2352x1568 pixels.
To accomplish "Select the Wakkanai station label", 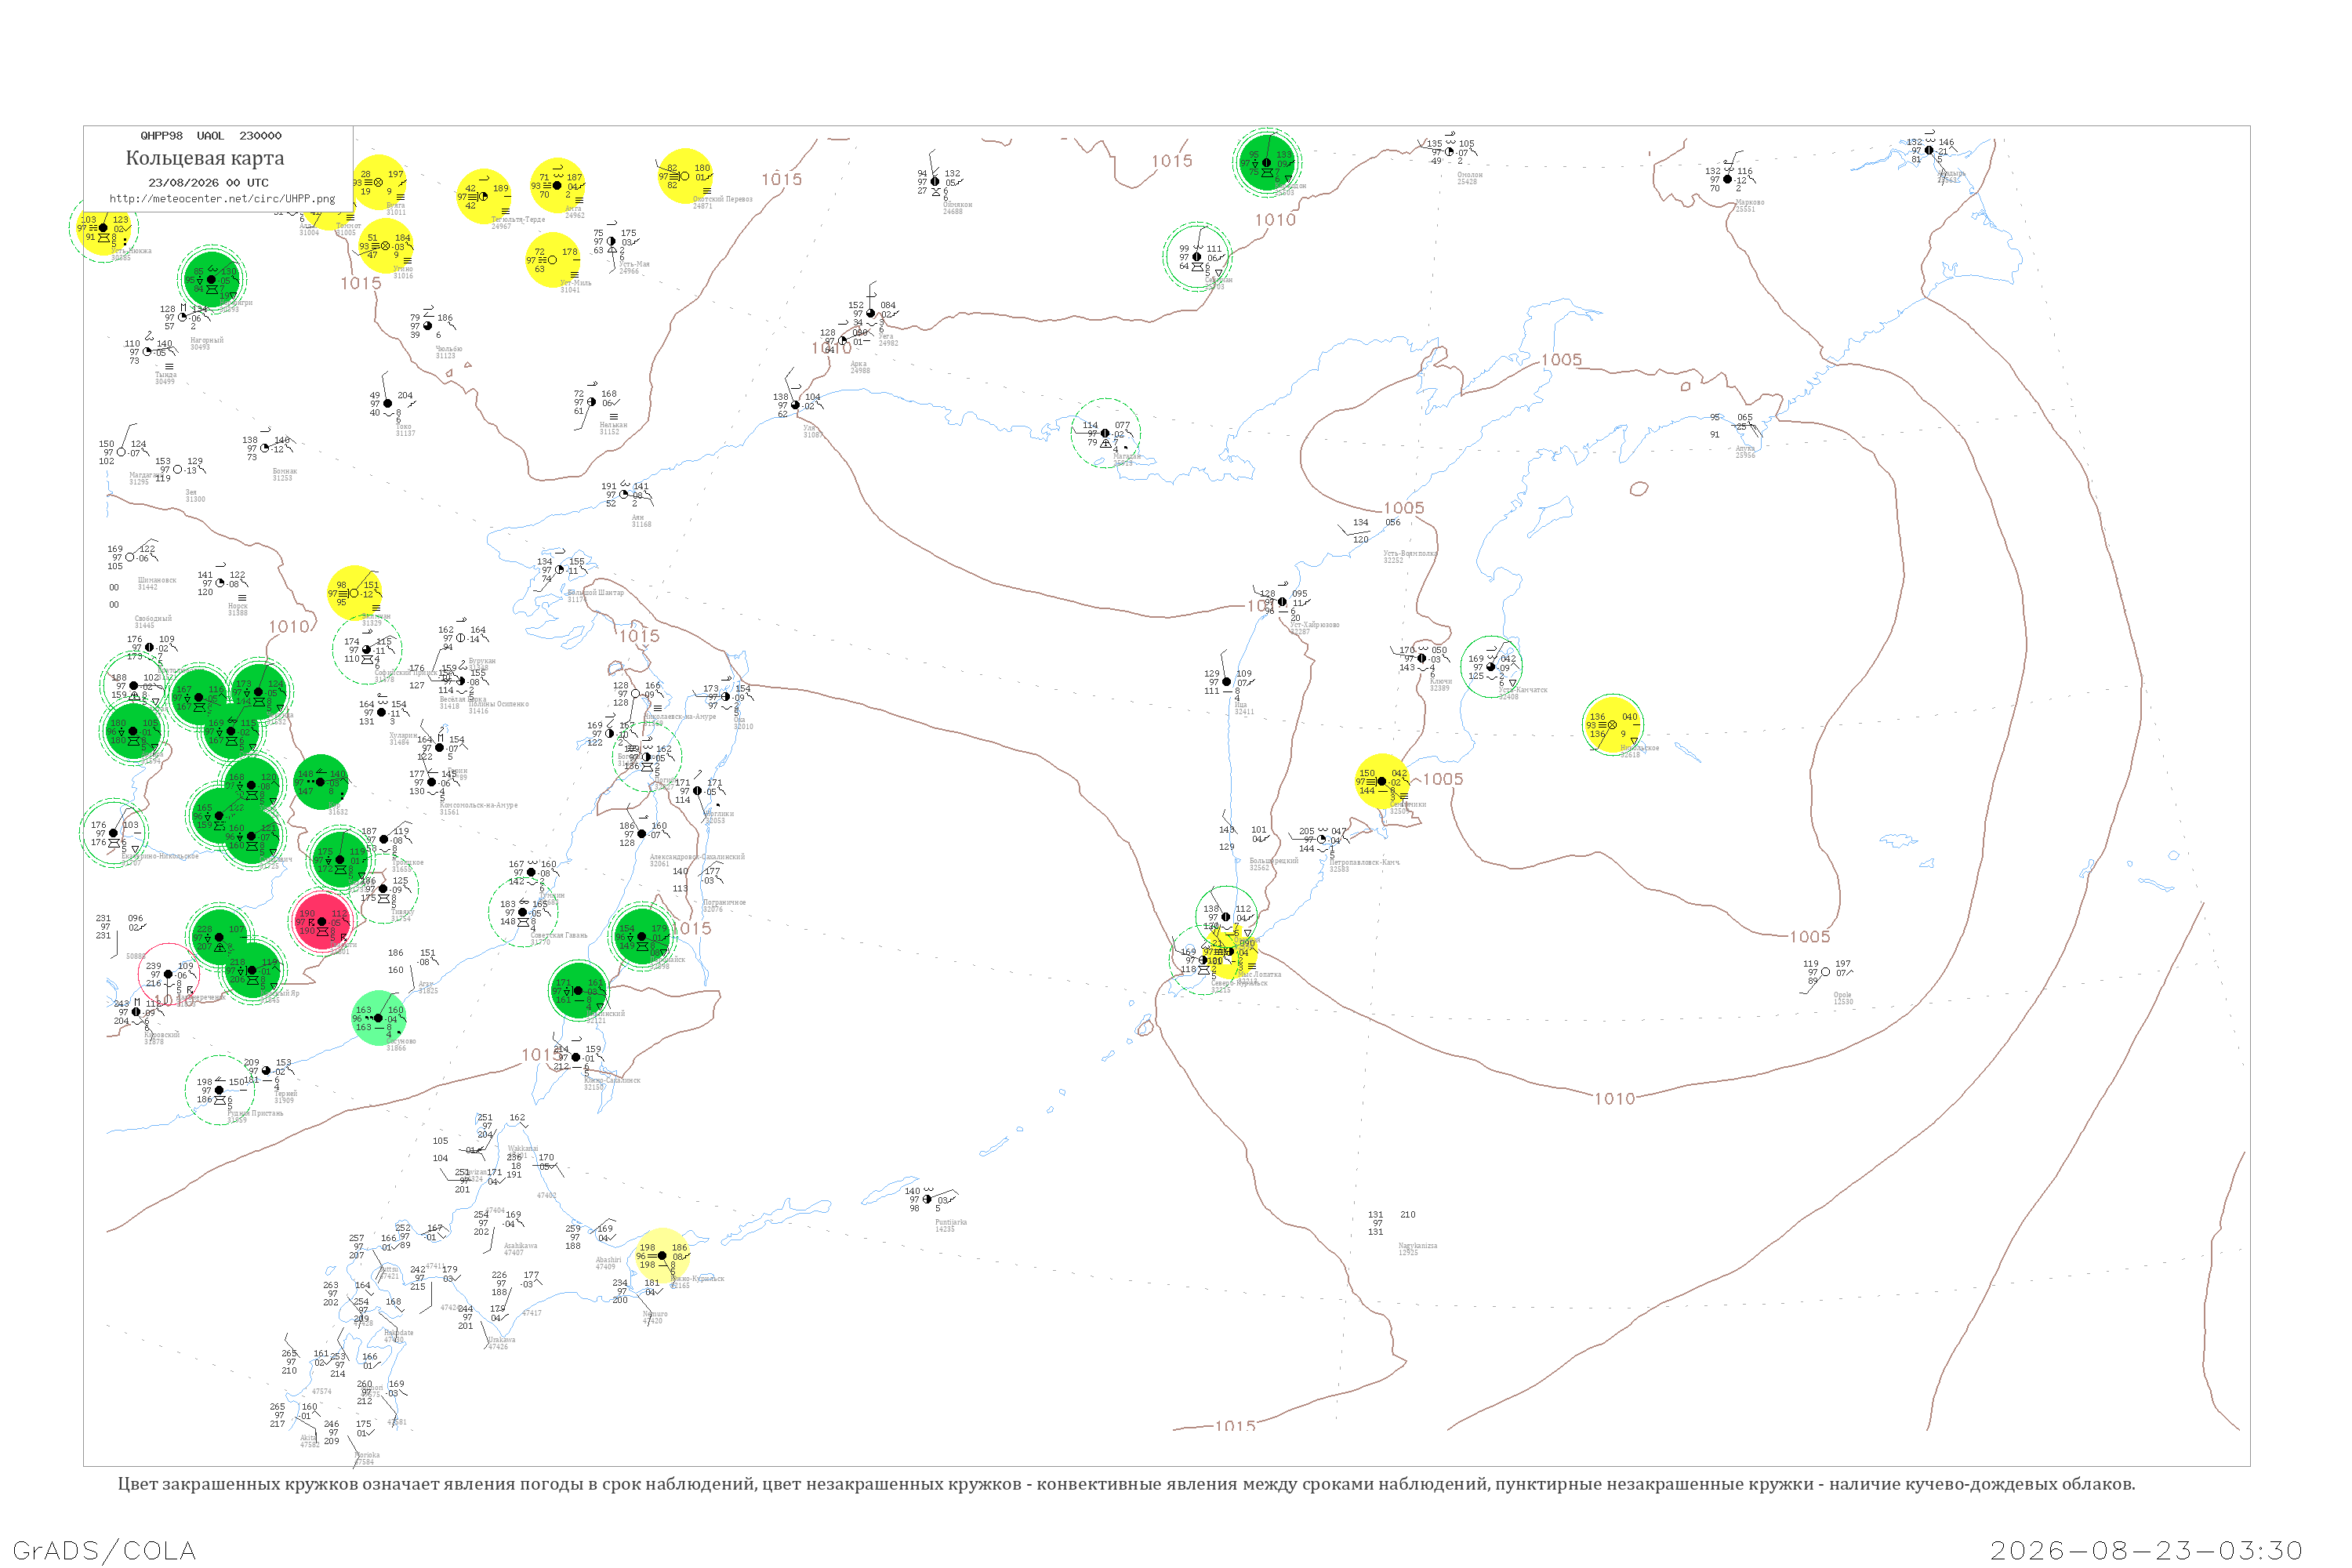I will [x=522, y=1149].
